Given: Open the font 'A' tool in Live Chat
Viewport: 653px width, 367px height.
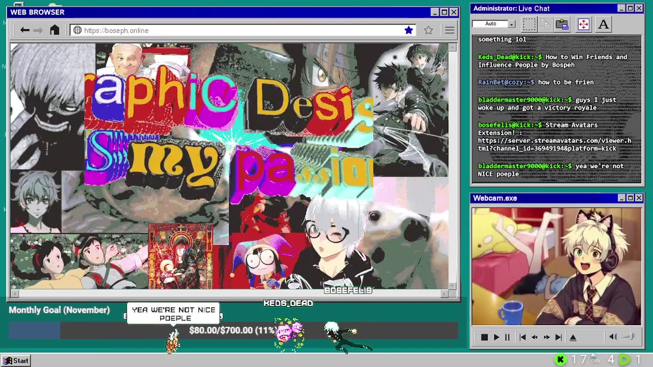Looking at the screenshot, I should coord(604,24).
